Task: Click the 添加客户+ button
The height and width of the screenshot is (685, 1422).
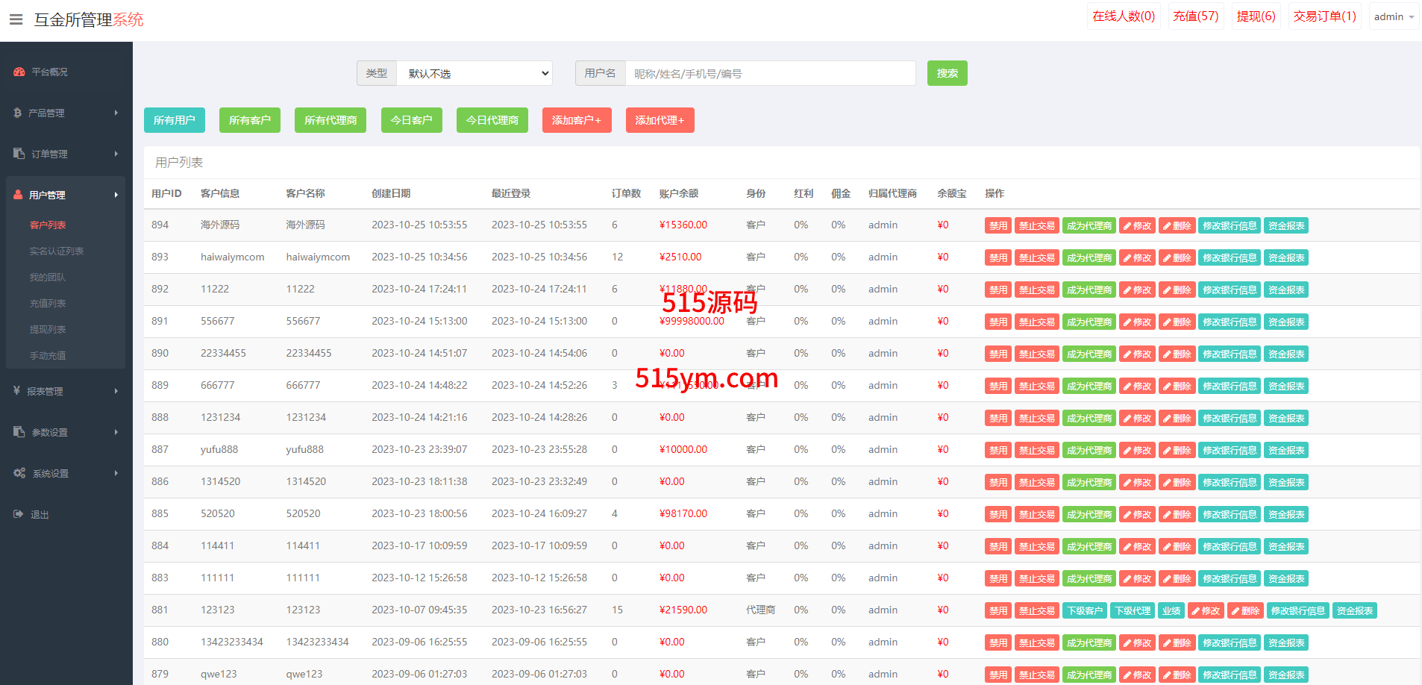Action: (x=576, y=120)
